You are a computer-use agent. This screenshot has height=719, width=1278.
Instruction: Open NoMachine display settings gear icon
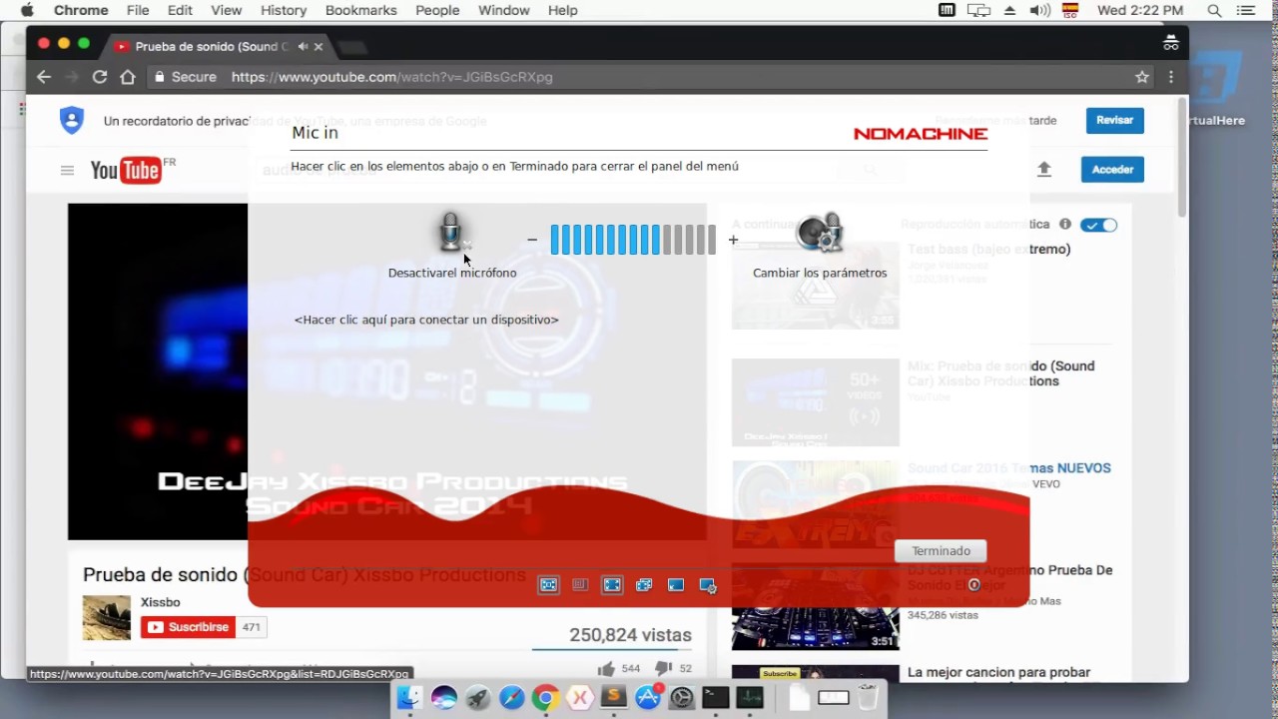click(708, 586)
